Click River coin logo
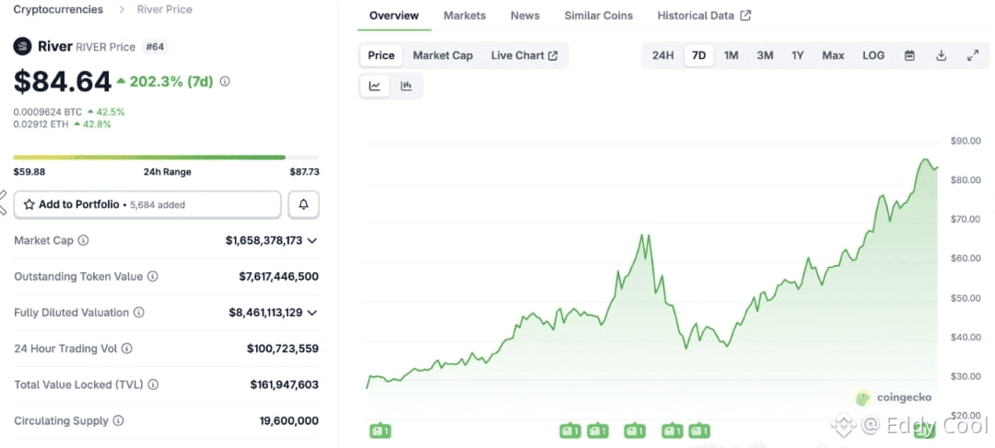This screenshot has width=995, height=448. [23, 46]
